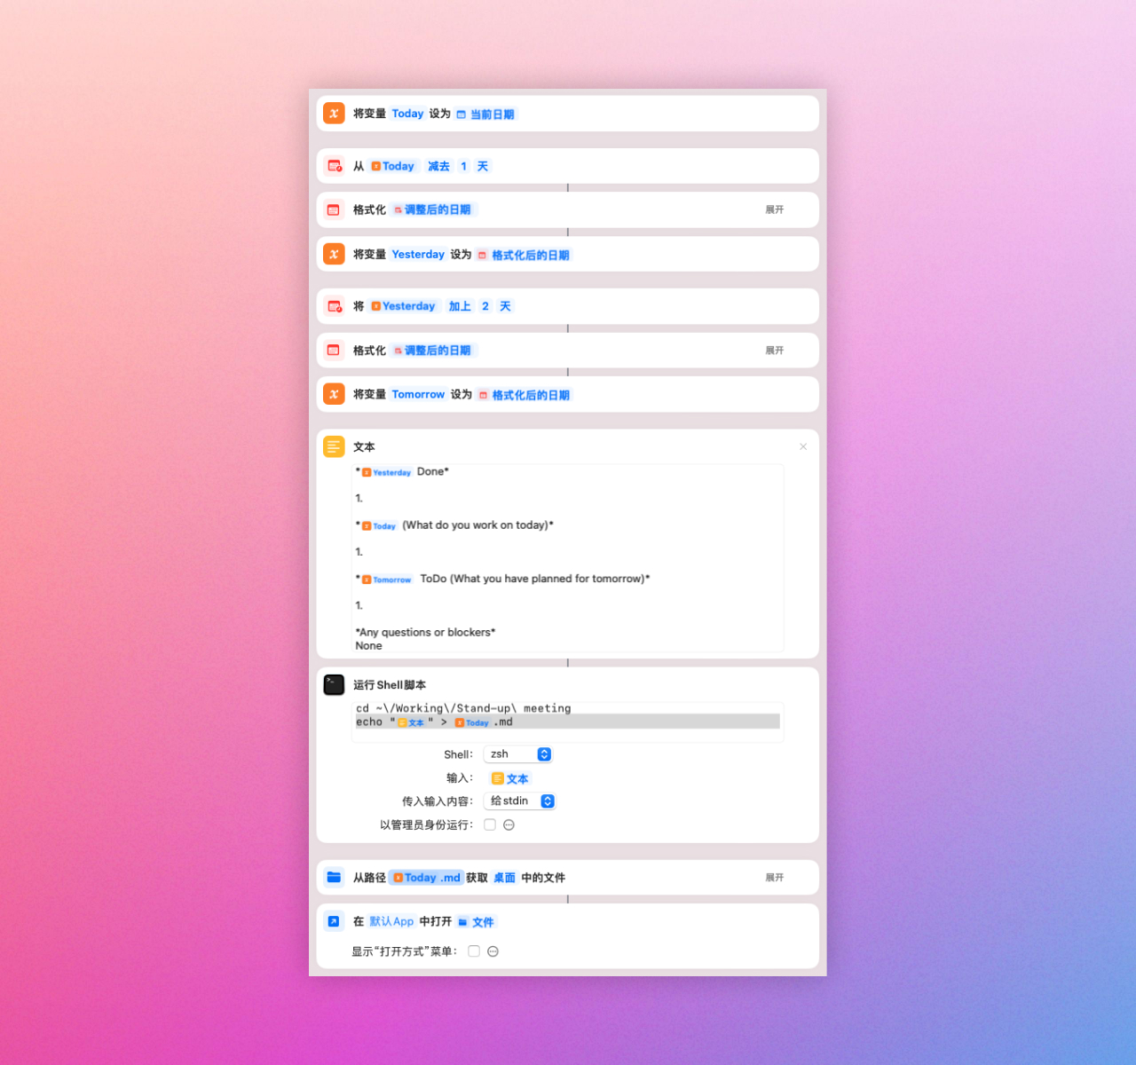Screen dimensions: 1136x1065
Task: Click the blue folder icon in 从路径 row
Action: [334, 877]
